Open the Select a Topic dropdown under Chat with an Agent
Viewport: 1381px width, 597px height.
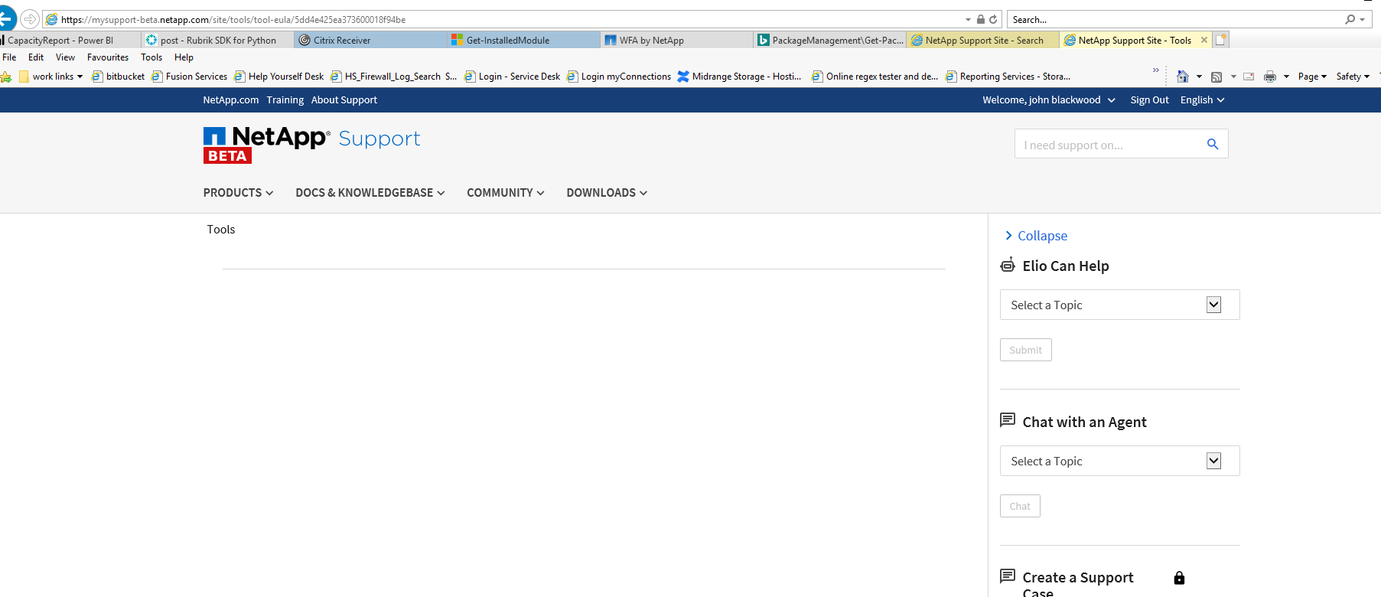1119,461
